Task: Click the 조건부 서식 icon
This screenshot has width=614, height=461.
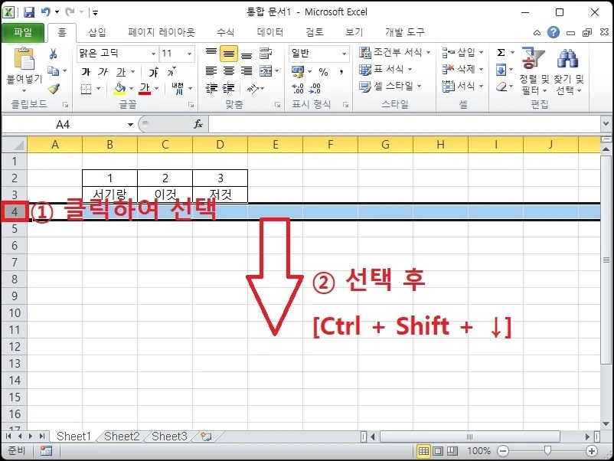Action: tap(366, 52)
